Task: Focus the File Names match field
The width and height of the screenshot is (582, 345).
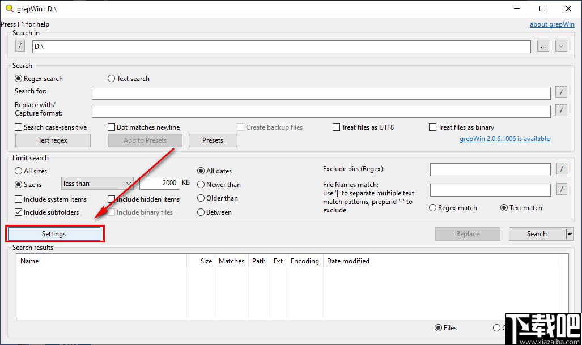Action: pos(490,190)
